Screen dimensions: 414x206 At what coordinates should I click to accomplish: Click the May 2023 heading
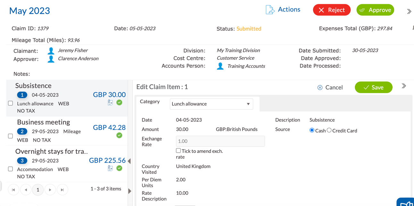29,11
